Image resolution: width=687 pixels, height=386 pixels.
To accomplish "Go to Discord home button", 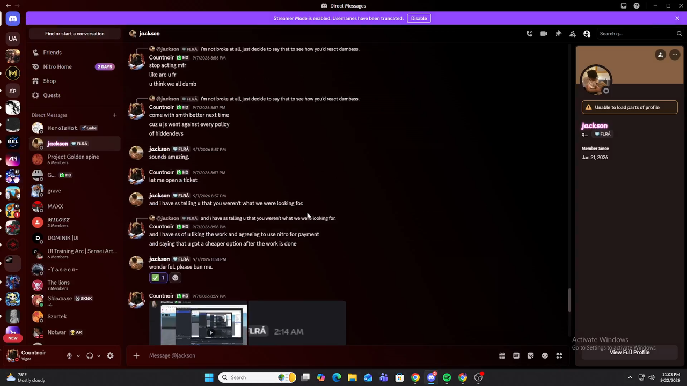I will (x=13, y=19).
